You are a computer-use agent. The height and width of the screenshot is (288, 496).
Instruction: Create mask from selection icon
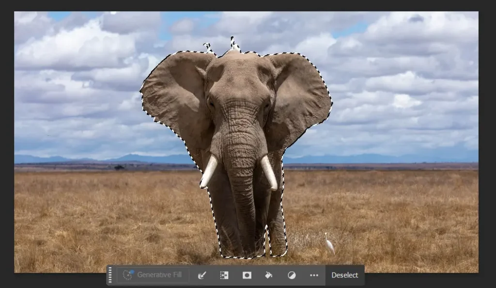[x=247, y=275]
